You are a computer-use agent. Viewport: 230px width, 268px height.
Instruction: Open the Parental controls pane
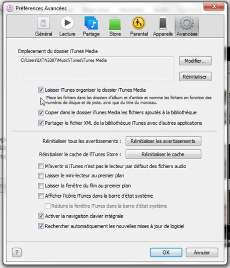coord(139,27)
